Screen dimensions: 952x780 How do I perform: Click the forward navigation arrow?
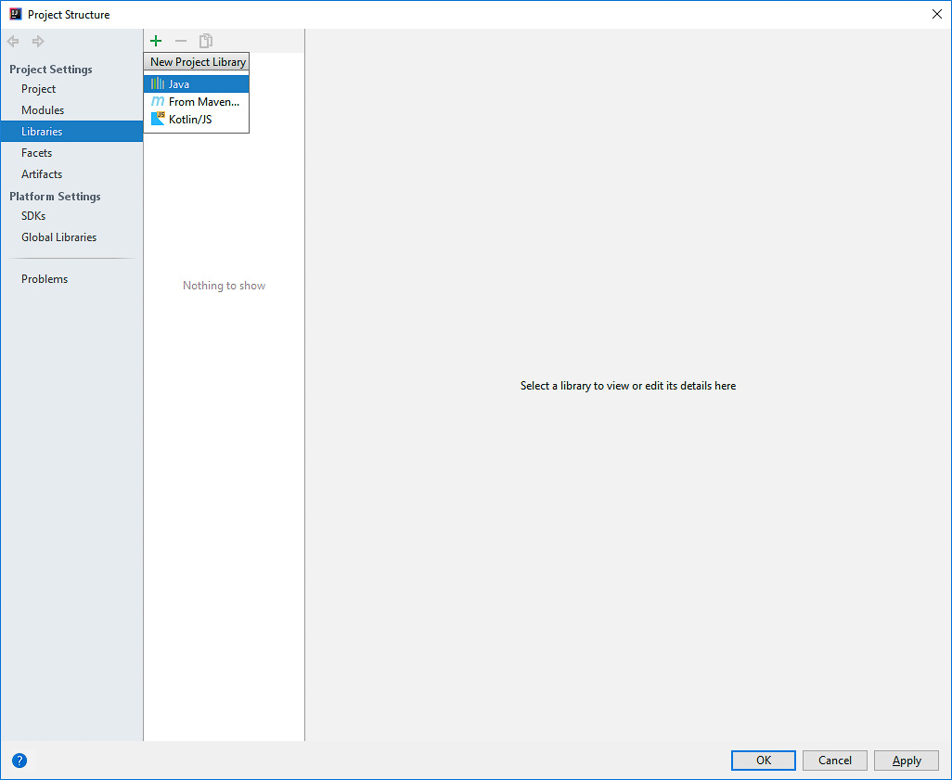38,42
